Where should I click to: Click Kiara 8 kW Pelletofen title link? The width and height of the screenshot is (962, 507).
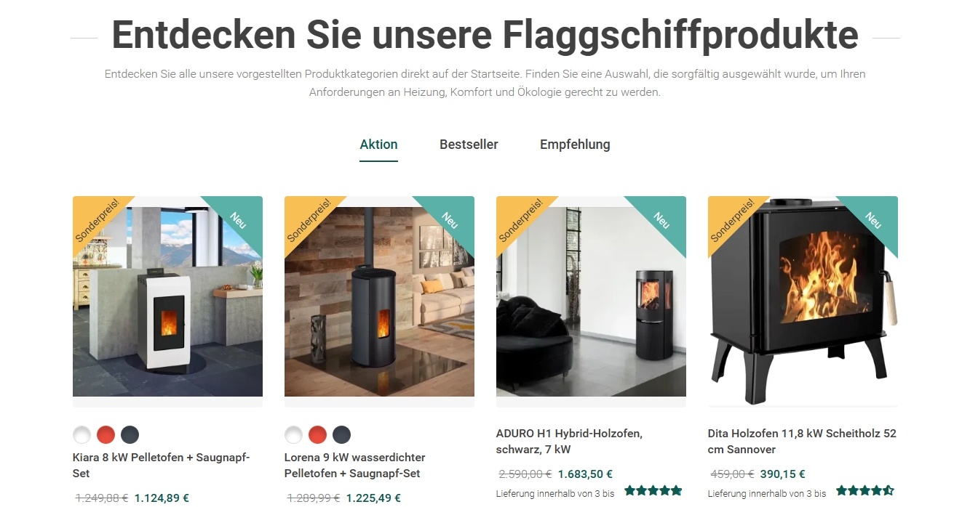(162, 465)
